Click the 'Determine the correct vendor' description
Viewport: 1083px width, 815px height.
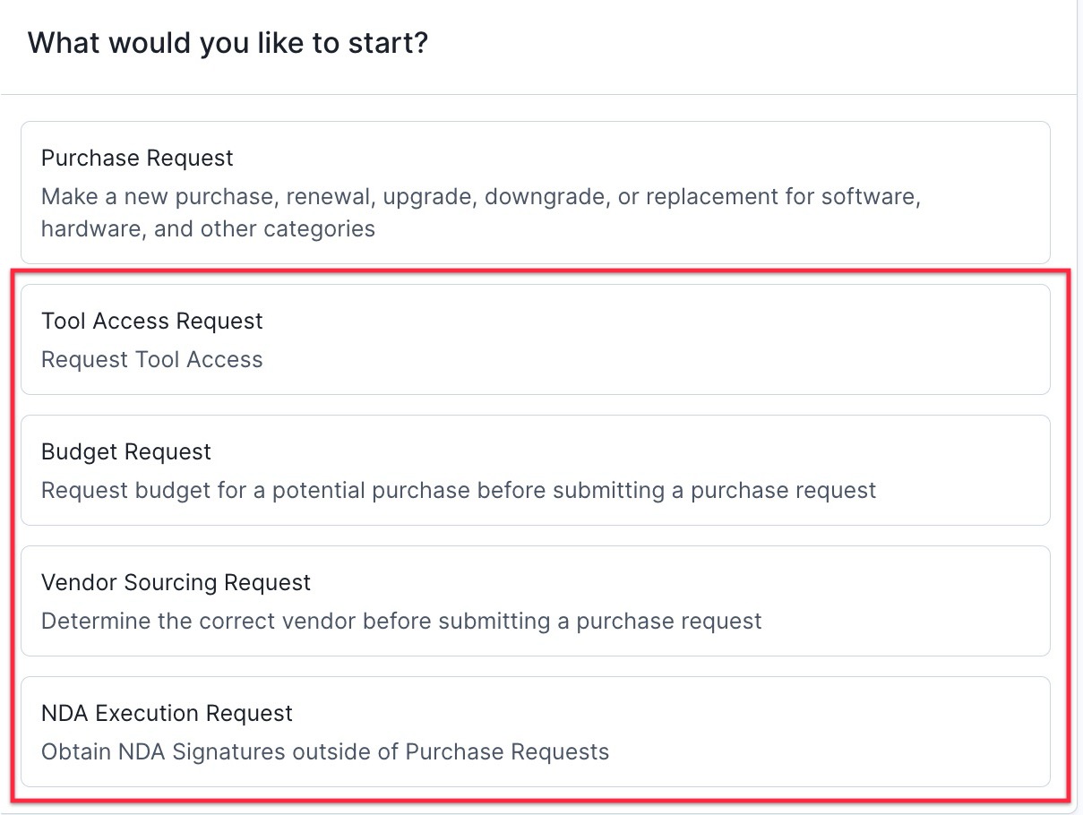[x=401, y=622]
